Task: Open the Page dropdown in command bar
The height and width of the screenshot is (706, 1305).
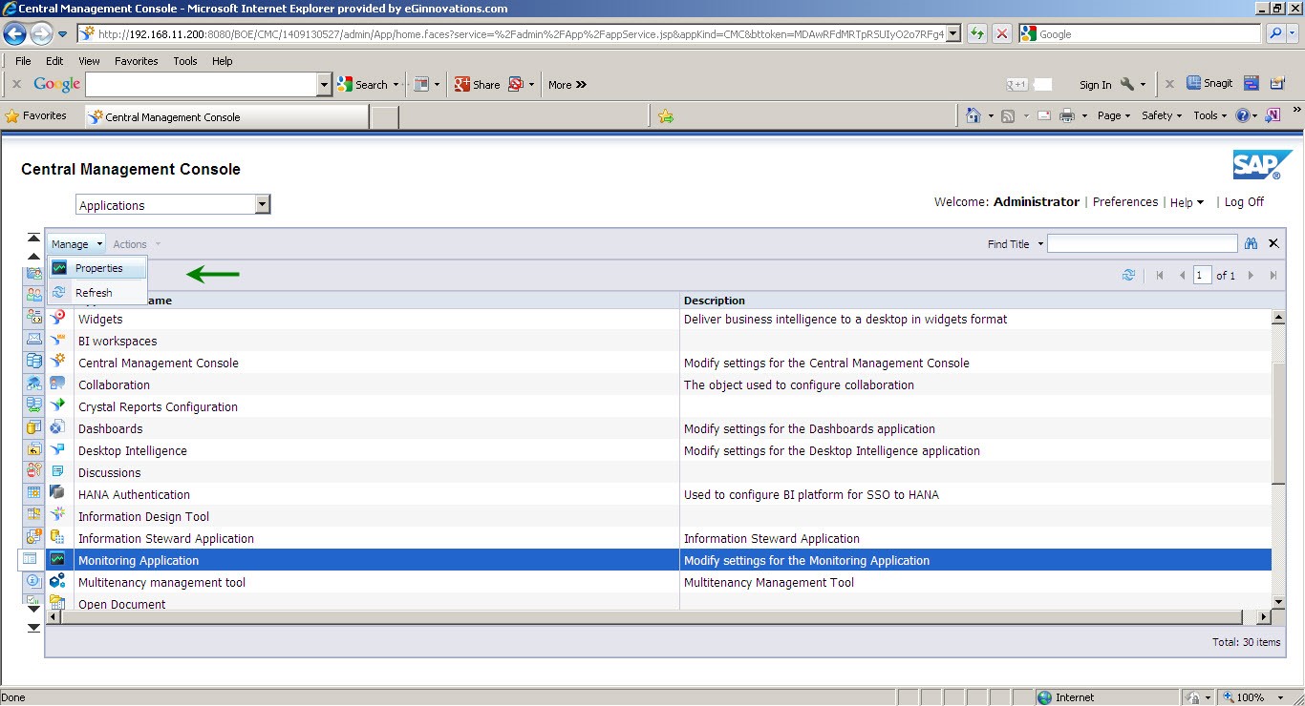Action: tap(1113, 115)
